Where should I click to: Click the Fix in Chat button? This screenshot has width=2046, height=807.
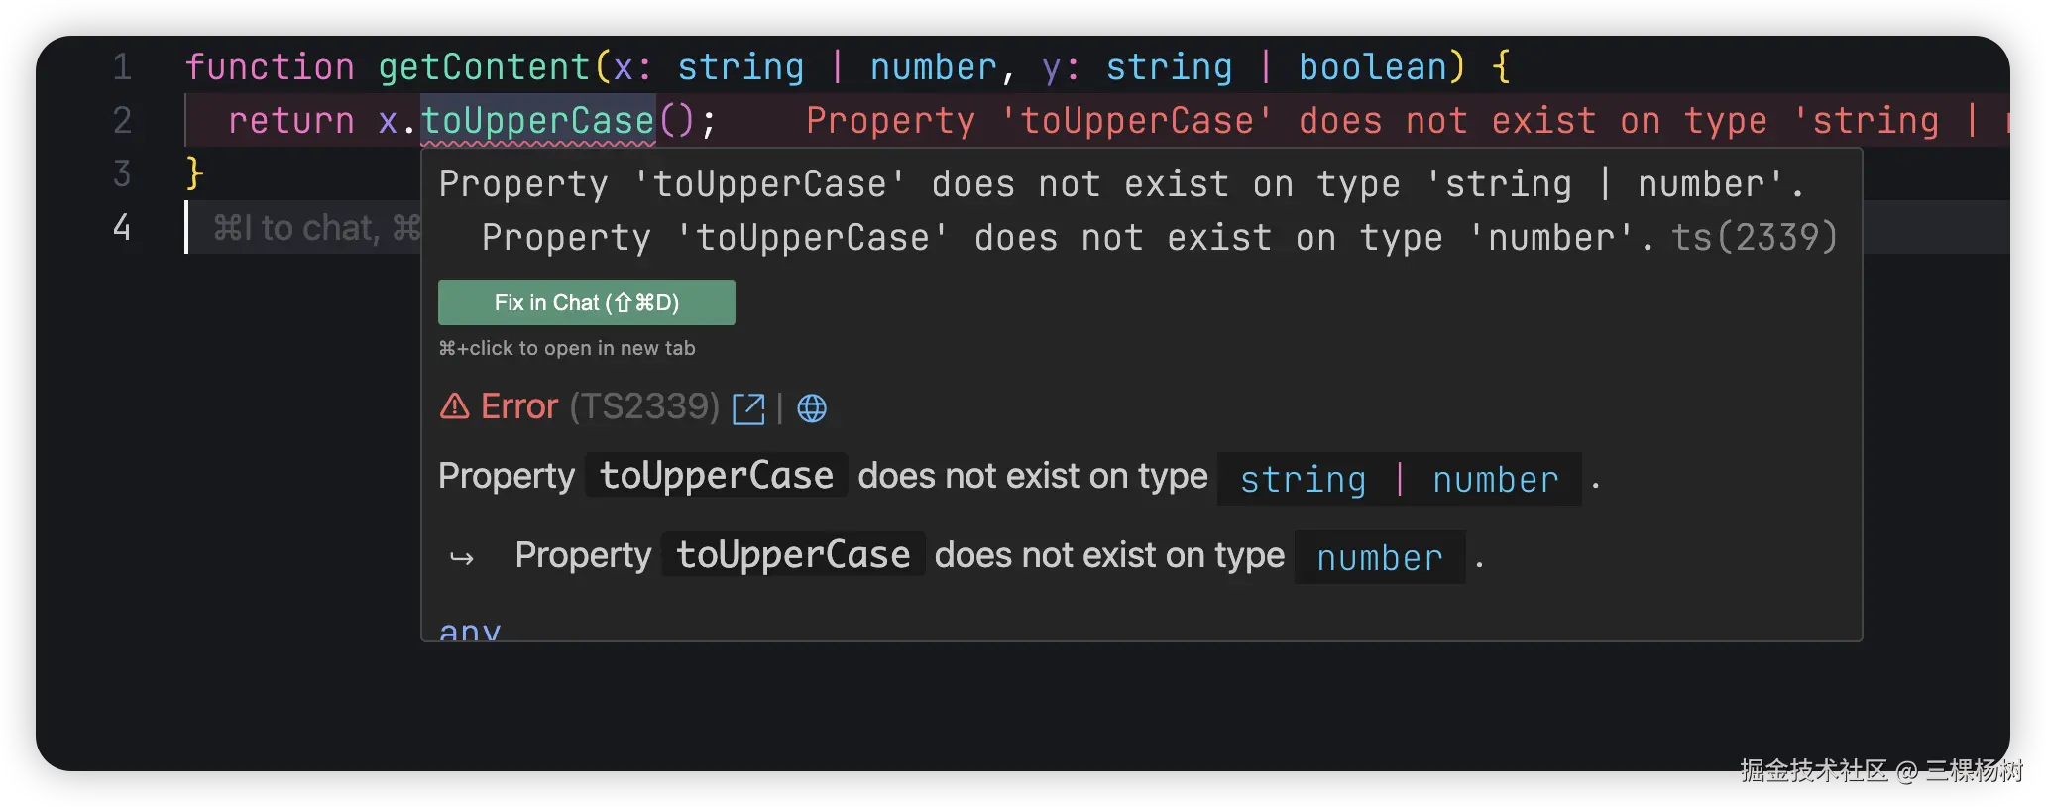[x=586, y=302]
